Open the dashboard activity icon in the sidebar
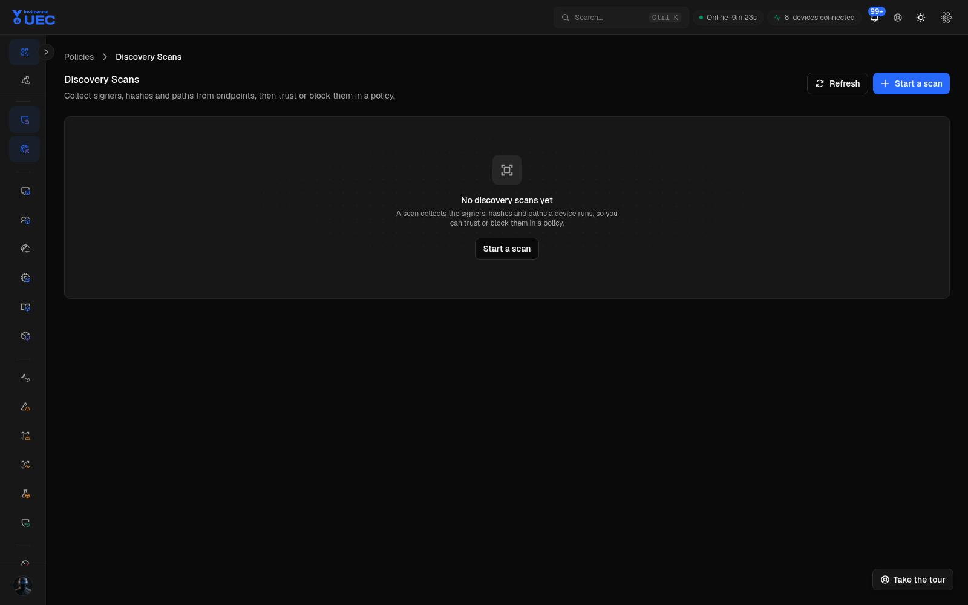Image resolution: width=968 pixels, height=605 pixels. tap(25, 52)
